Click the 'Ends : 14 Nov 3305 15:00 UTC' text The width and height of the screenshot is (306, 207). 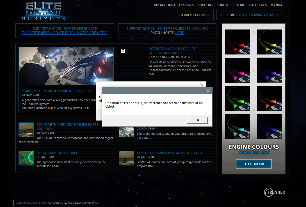click(x=169, y=57)
